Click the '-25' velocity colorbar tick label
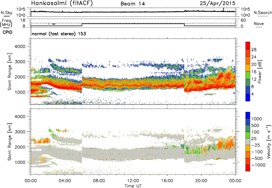This screenshot has height=188, width=272. point(256,145)
